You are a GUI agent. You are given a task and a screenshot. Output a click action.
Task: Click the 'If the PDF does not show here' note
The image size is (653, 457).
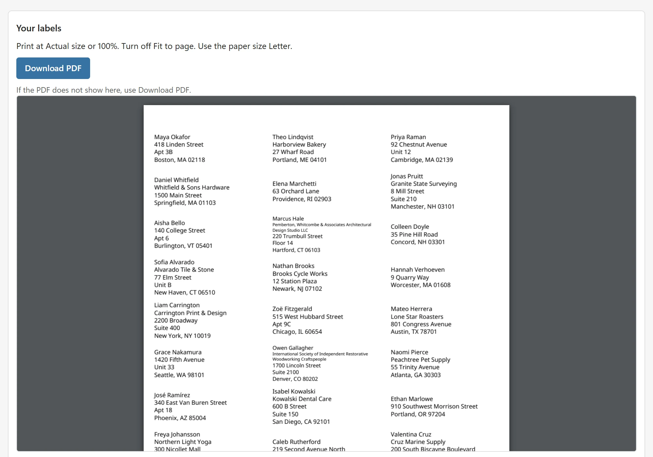[104, 90]
